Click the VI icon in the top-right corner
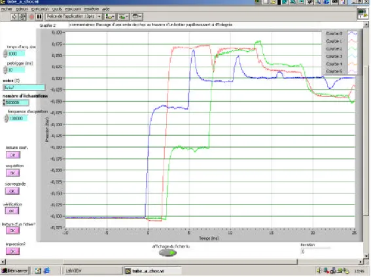 click(x=362, y=14)
